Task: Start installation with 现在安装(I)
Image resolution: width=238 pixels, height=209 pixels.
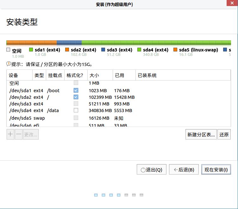Action: click(216, 170)
